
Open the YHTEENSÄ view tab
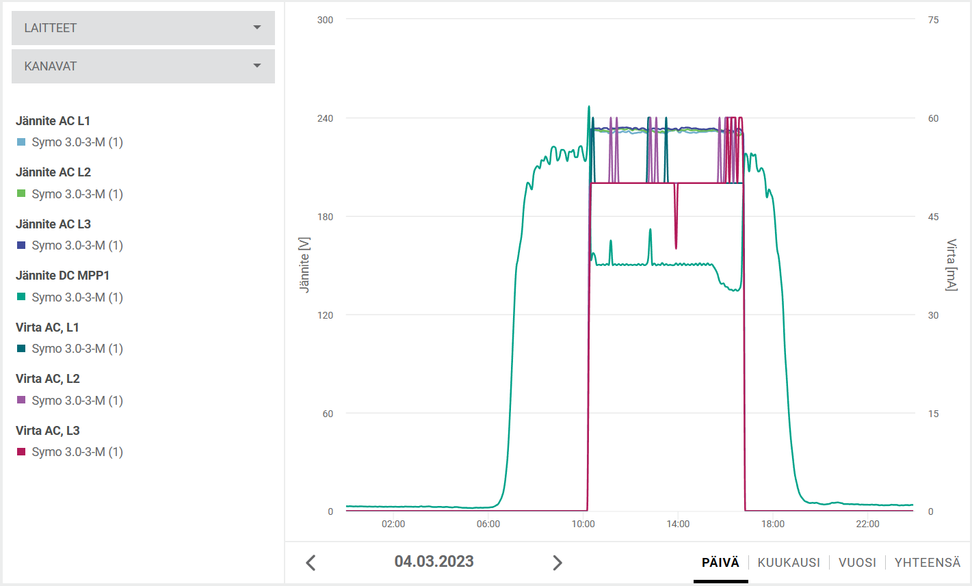tap(927, 563)
